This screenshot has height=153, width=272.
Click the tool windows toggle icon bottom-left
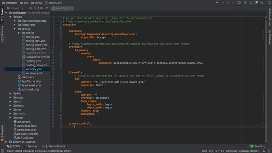[3, 151]
